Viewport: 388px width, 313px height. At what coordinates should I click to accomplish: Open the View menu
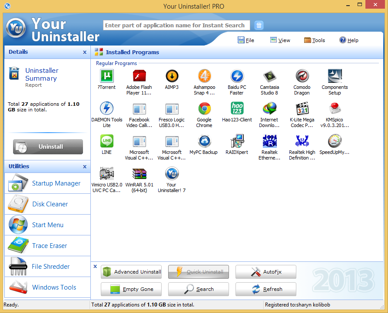280,40
